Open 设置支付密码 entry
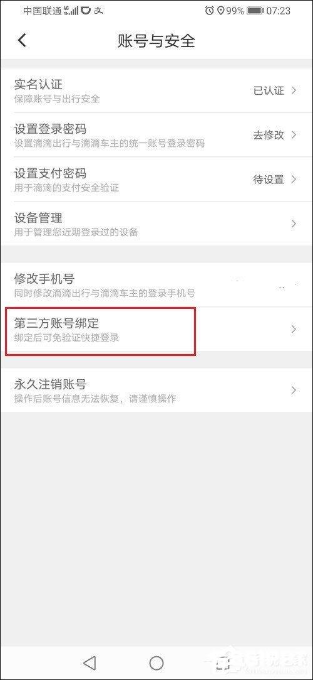 [156, 180]
